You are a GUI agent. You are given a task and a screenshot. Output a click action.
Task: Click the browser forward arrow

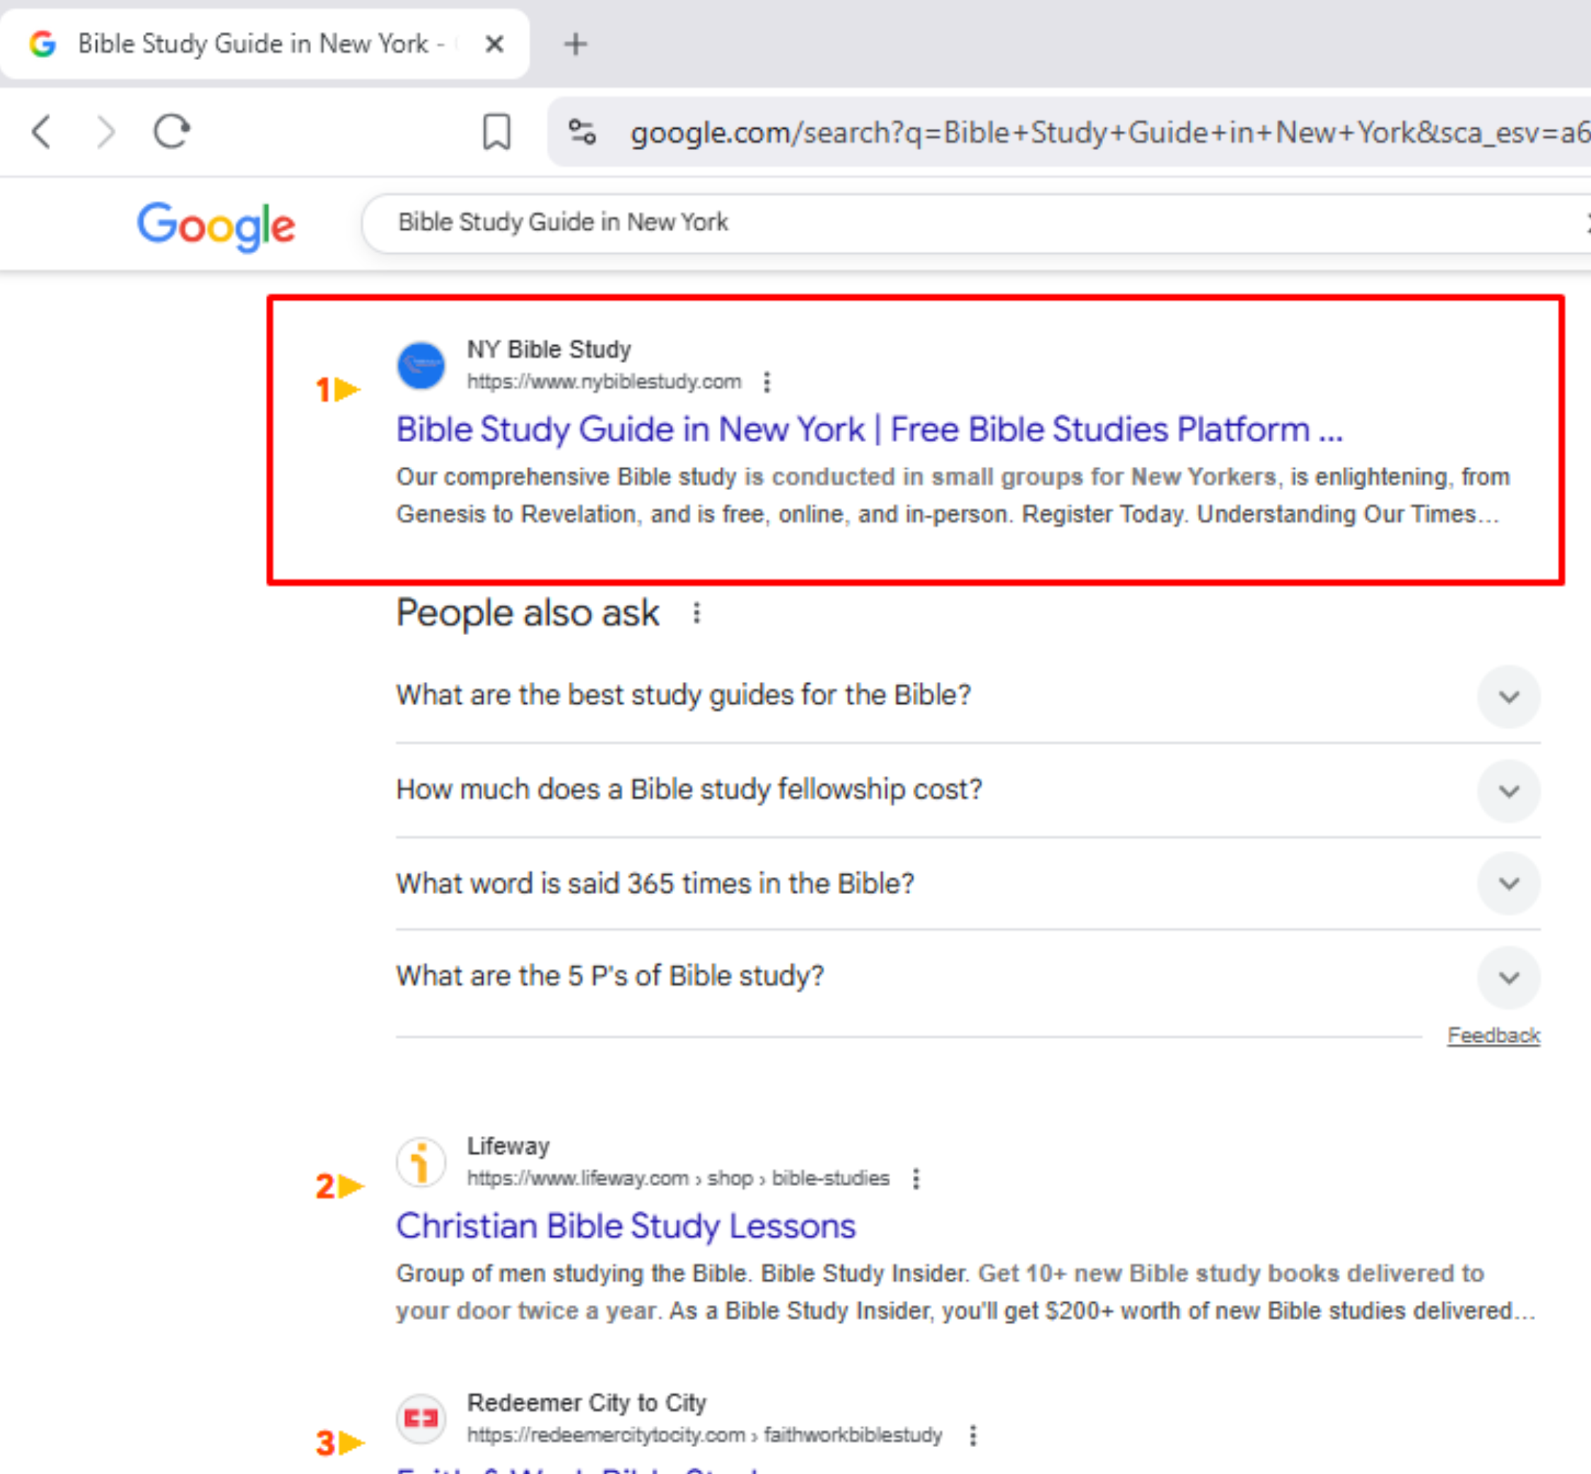(x=106, y=132)
